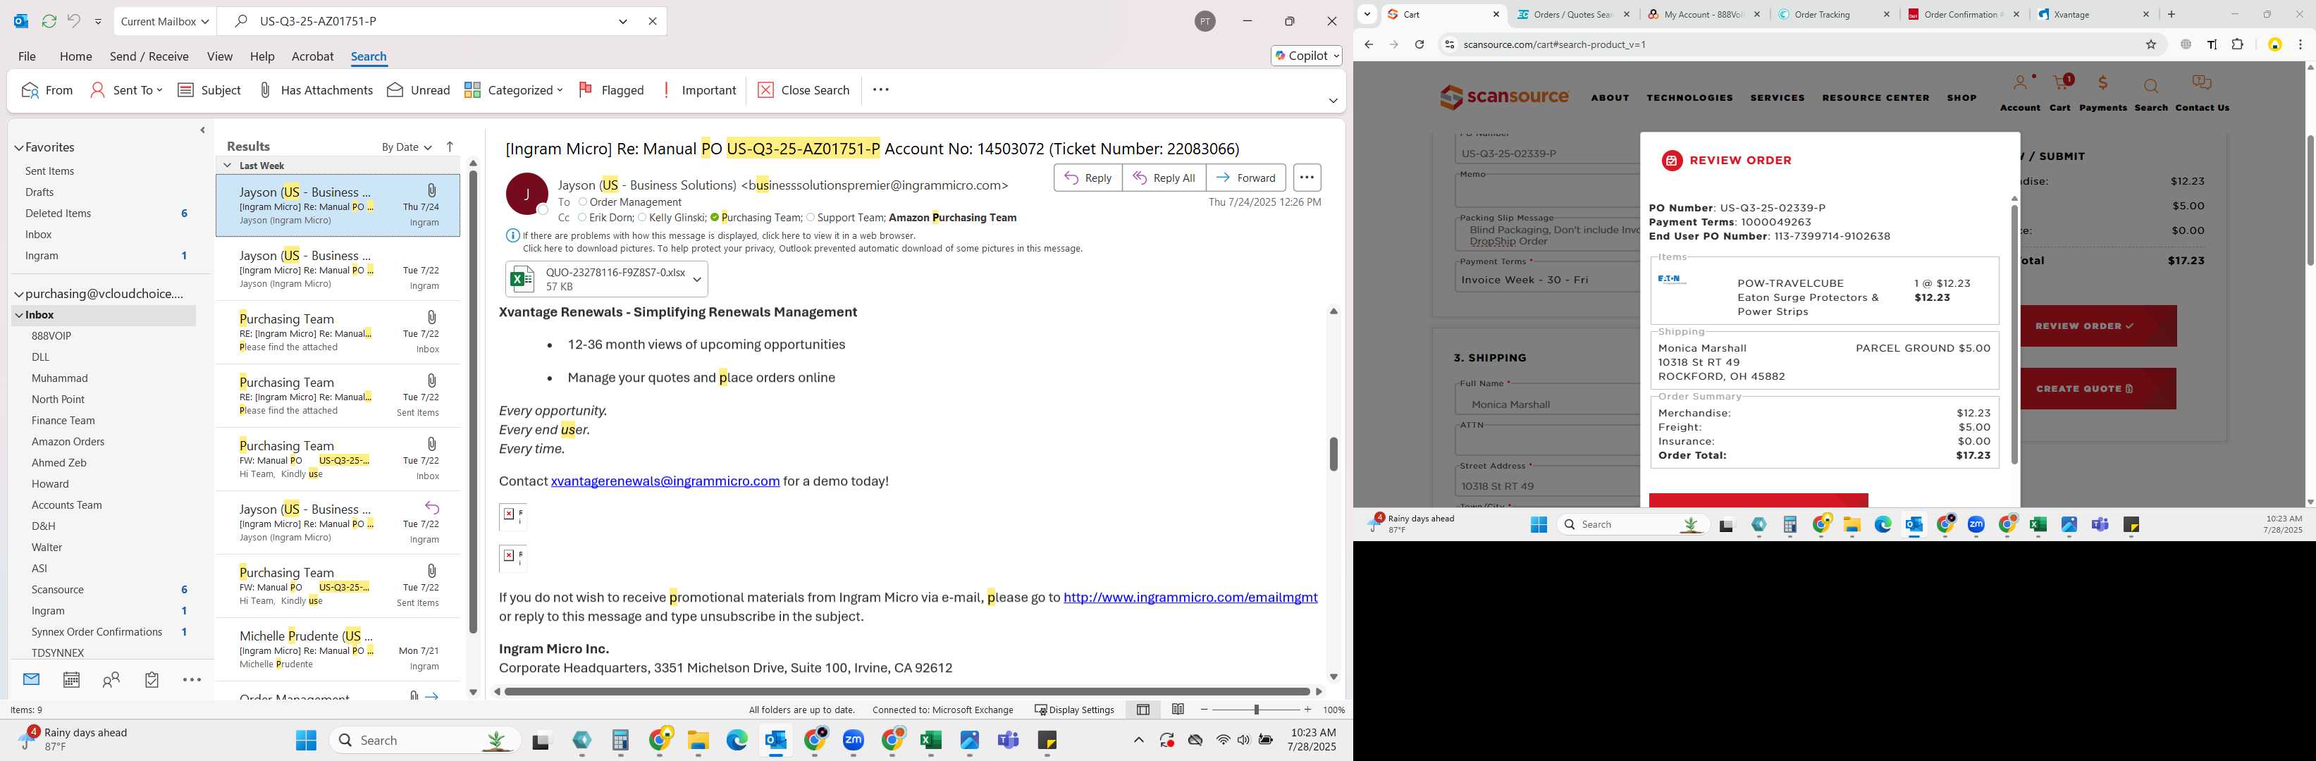Click REVIEW ORDER button on ScanSource

tap(2098, 326)
